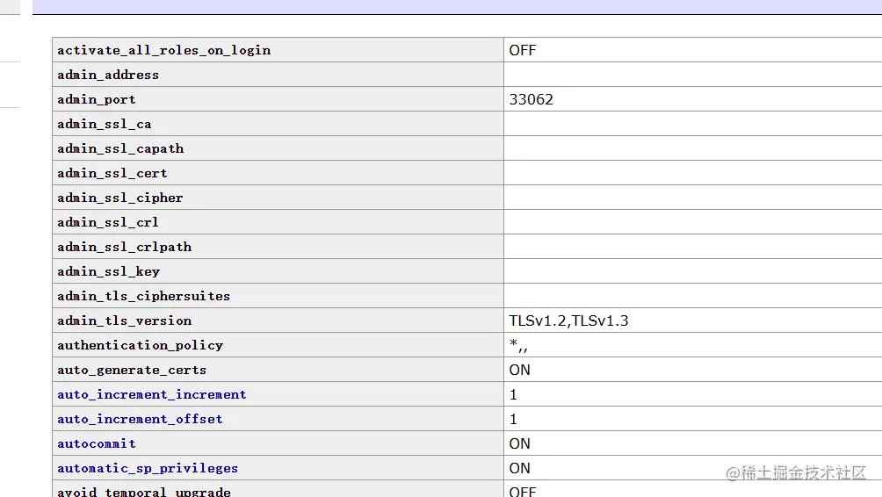
Task: Select the admin_ssl_crlpath variable name
Action: click(125, 247)
